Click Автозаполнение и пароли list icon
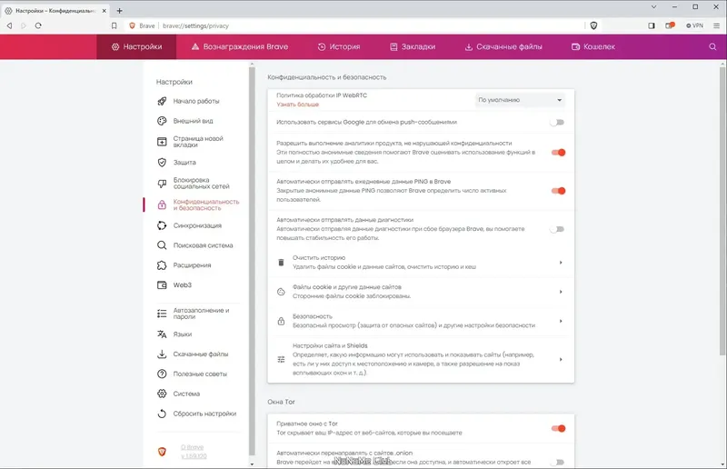This screenshot has width=727, height=469. coord(162,314)
